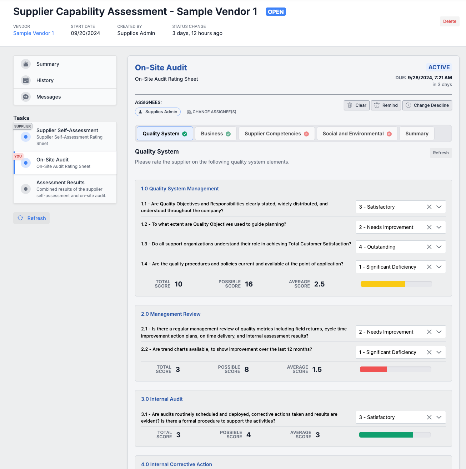Click green check icon on Business tab

coord(228,134)
